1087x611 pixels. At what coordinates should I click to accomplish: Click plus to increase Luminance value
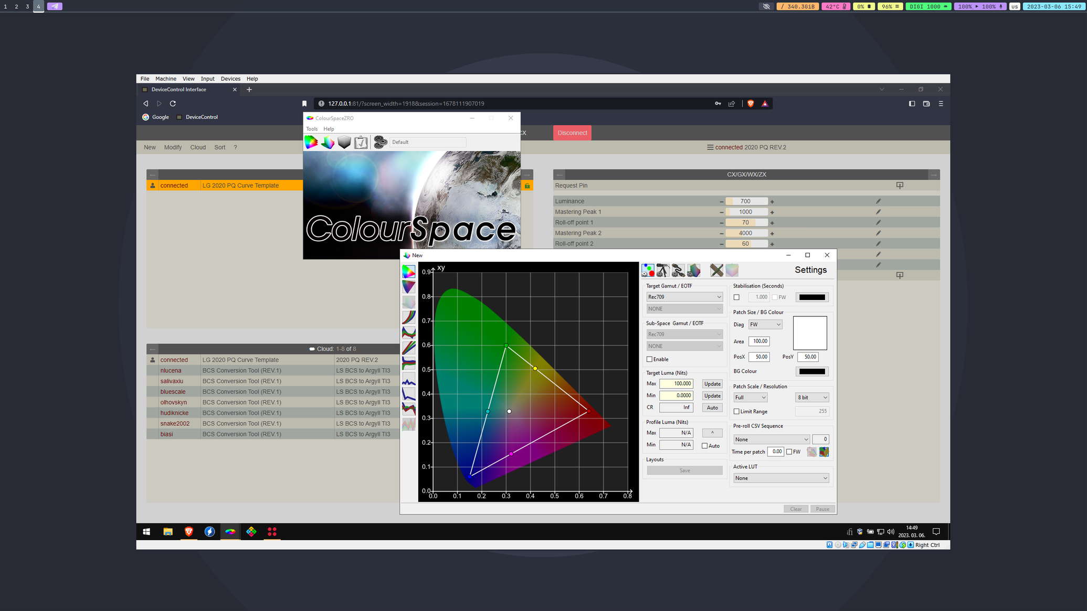[x=772, y=201]
